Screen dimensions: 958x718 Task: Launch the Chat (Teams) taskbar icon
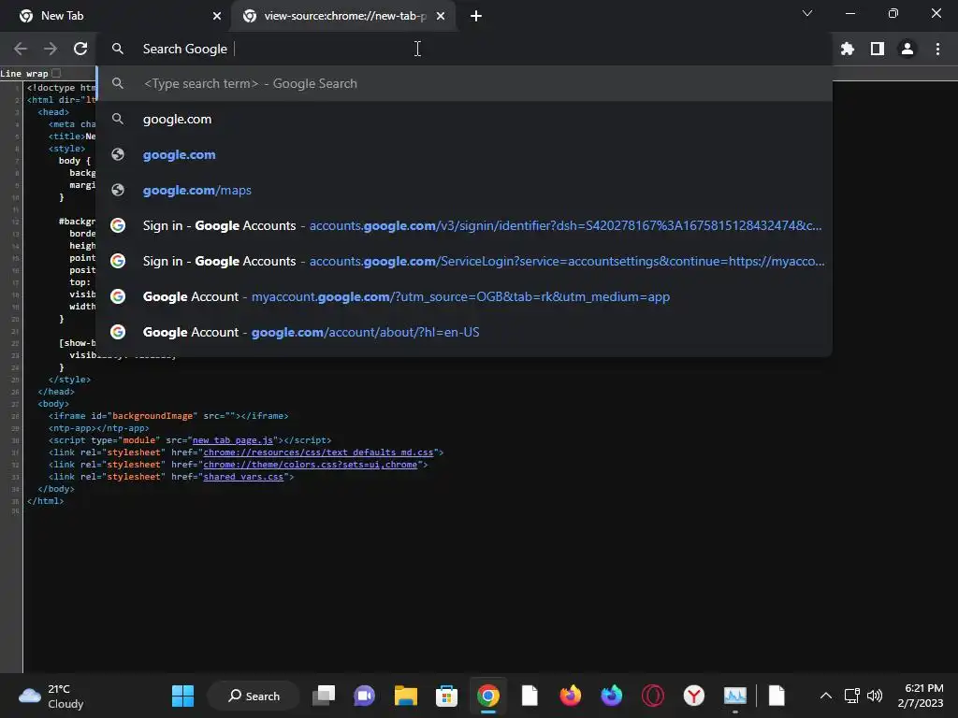pos(365,696)
